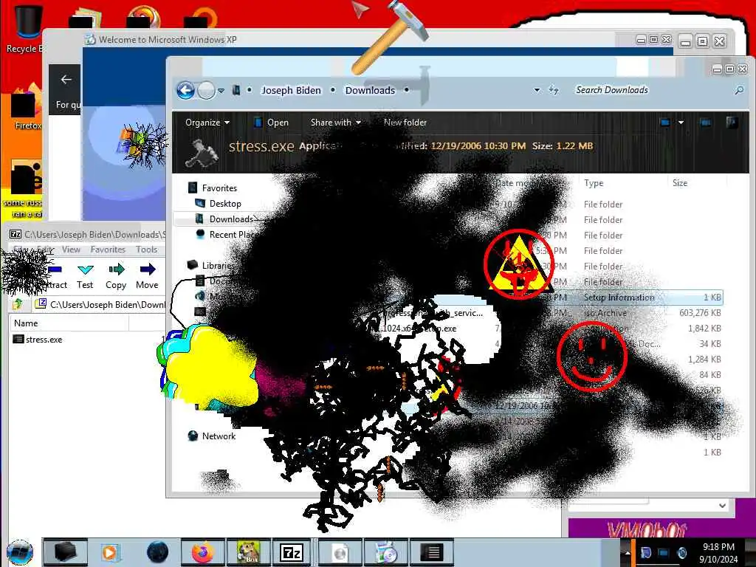Screen dimensions: 756x567
Task: Click the 7-Zip Test toolbar icon
Action: (x=85, y=276)
